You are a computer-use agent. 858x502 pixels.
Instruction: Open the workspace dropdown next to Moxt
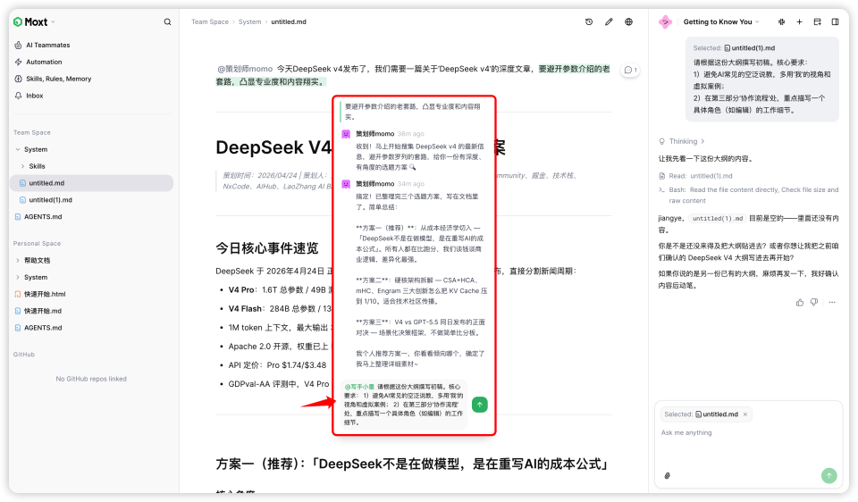click(x=53, y=22)
